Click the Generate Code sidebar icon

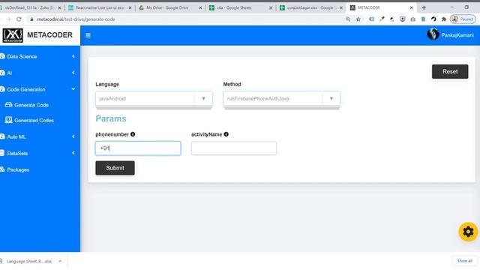pyautogui.click(x=8, y=105)
